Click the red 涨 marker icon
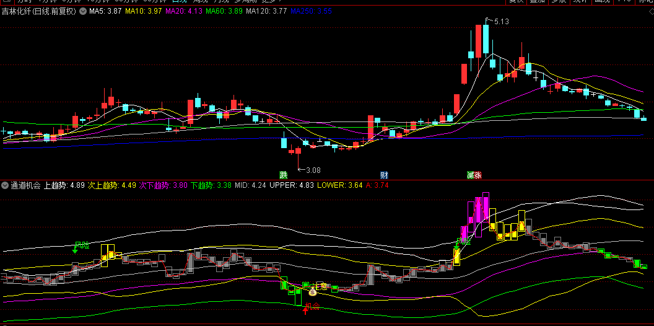 pos(478,175)
